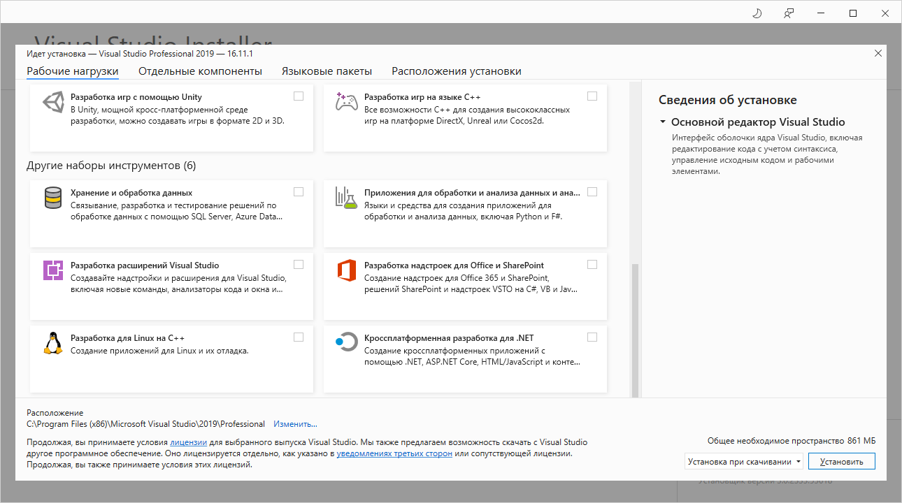Click the Office and SharePoint icon
Image resolution: width=902 pixels, height=503 pixels.
tap(347, 270)
